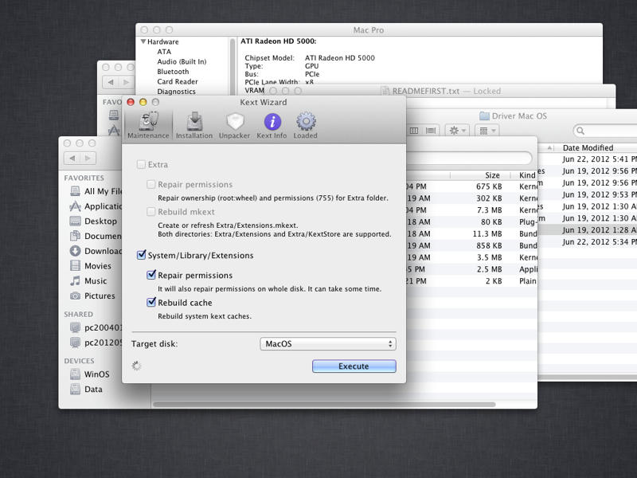Image resolution: width=637 pixels, height=478 pixels.
Task: Switch to column view in Driver Mac OS window
Action: tap(414, 131)
